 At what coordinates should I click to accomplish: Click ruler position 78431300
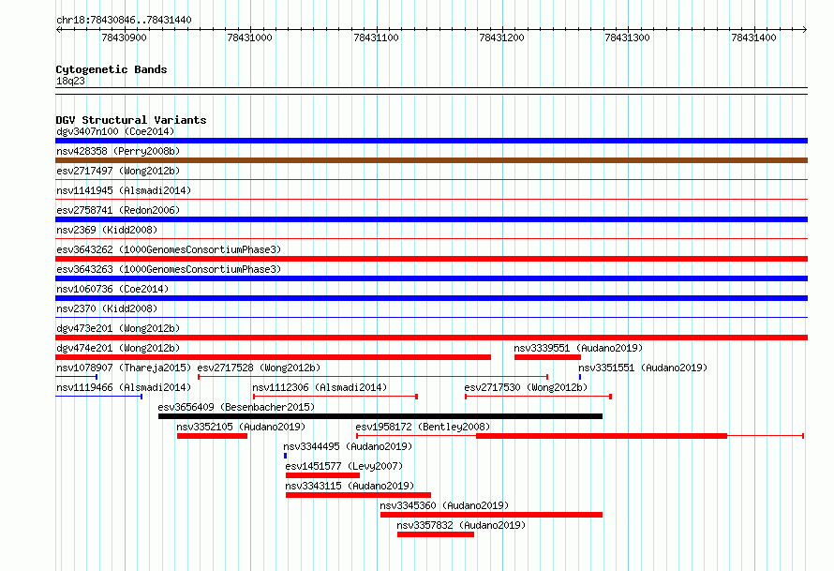click(x=628, y=38)
